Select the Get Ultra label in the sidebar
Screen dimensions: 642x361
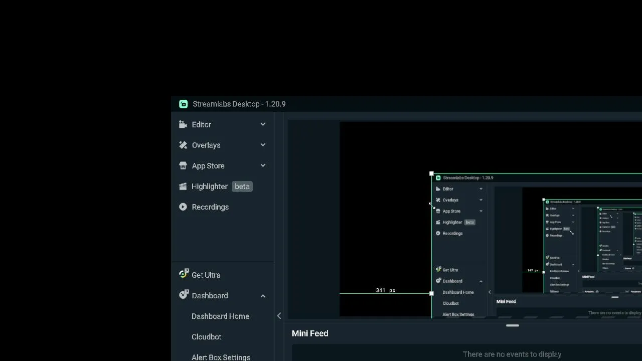point(206,275)
